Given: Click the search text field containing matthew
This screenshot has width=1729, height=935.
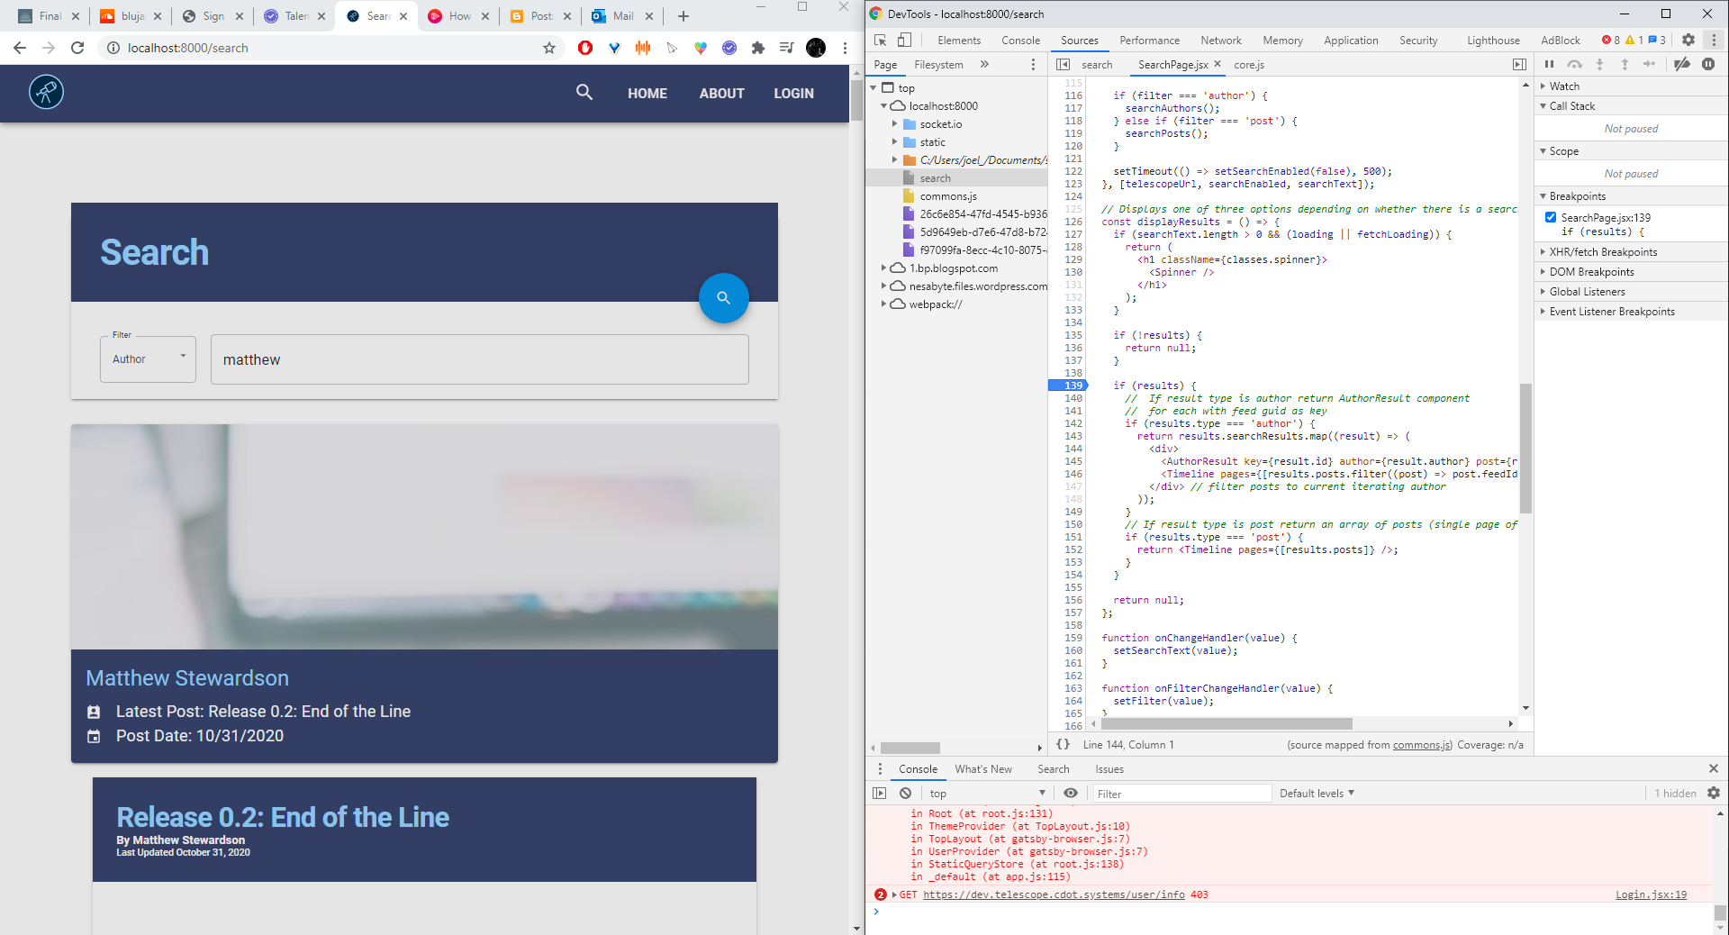Looking at the screenshot, I should 480,359.
